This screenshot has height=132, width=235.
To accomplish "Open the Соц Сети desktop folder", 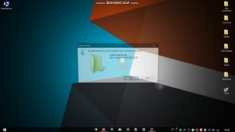I will click(x=226, y=19).
